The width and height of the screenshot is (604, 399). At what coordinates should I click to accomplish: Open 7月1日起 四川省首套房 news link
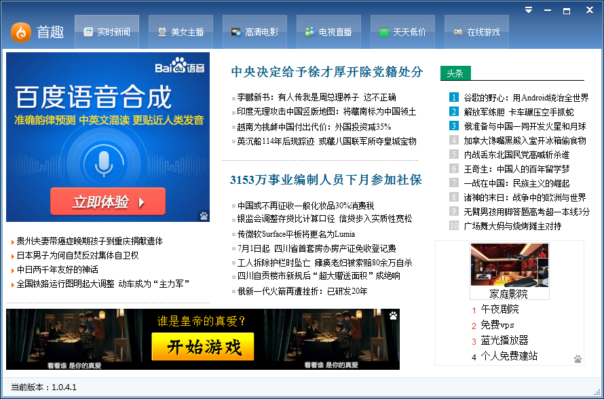(317, 248)
